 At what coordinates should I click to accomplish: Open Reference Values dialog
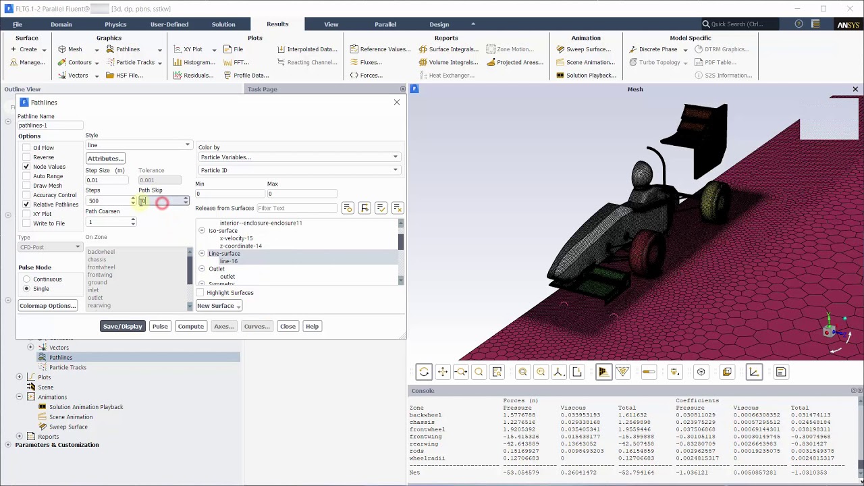[x=380, y=49]
